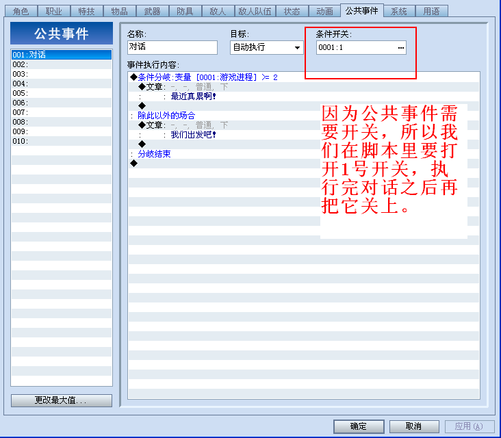501x438 pixels.
Task: Open the 系统 tab
Action: tap(399, 11)
